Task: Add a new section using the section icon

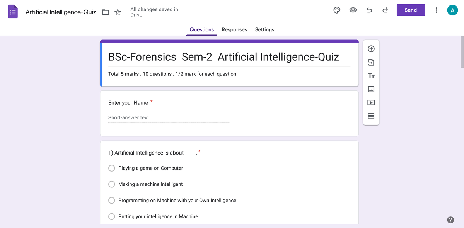Action: (371, 116)
